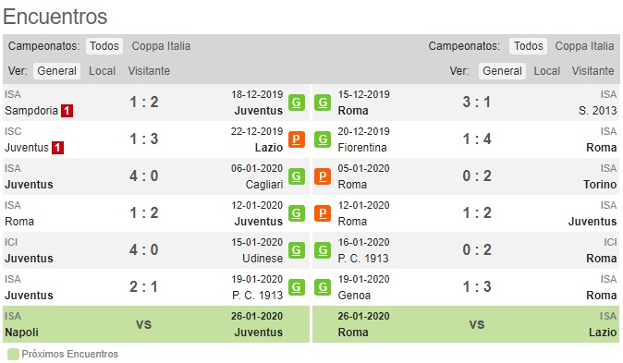Click green G badge for Genoa-Roma match
The width and height of the screenshot is (623, 363).
[323, 287]
